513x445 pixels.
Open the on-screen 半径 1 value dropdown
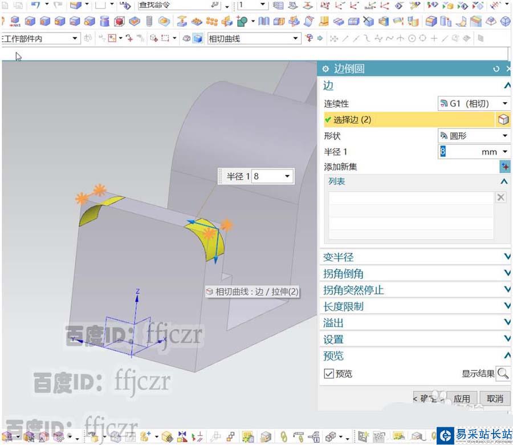click(x=287, y=176)
